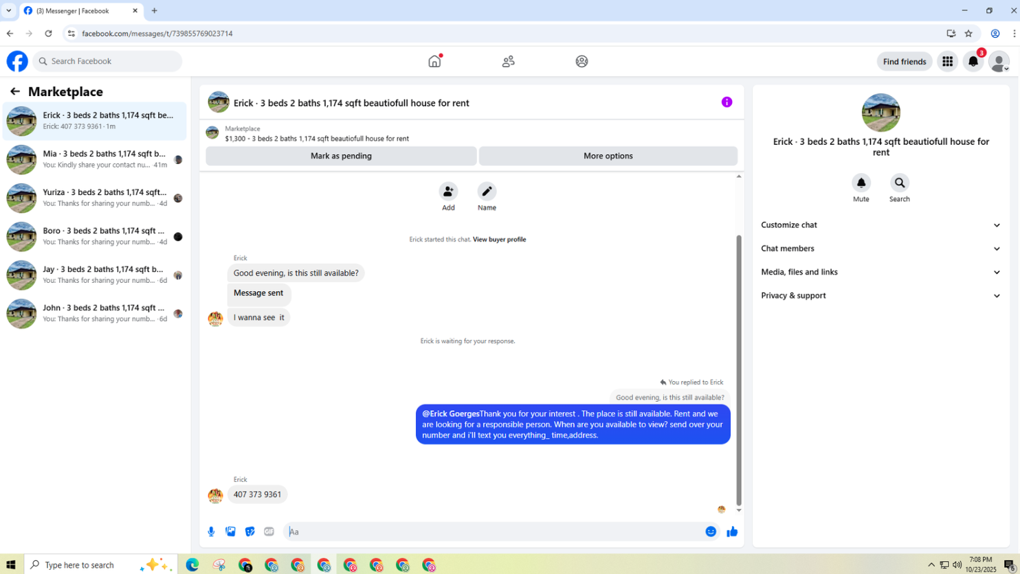Image resolution: width=1020 pixels, height=574 pixels.
Task: Click the Facebook logo icon
Action: point(17,61)
